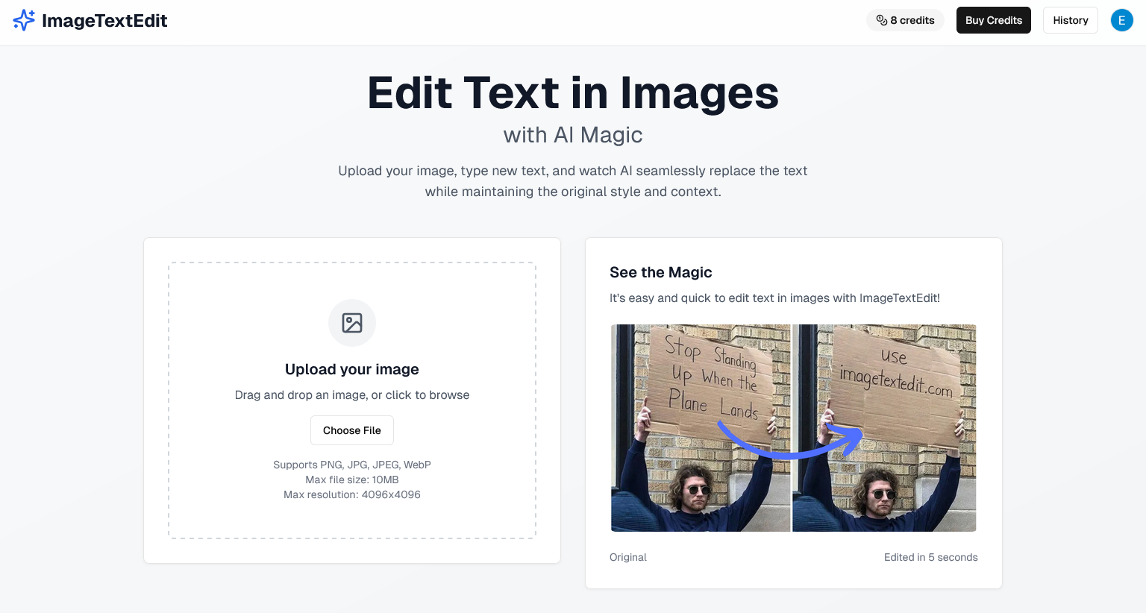Click the ImageTextEdit brand name
The height and width of the screenshot is (613, 1146).
pos(104,20)
